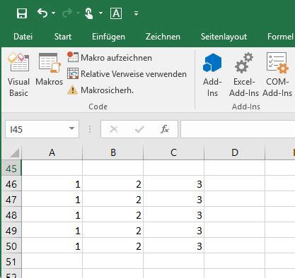The width and height of the screenshot is (295, 278).
Task: Open the Touch/Mouse mode dropdown arrow
Action: point(100,13)
